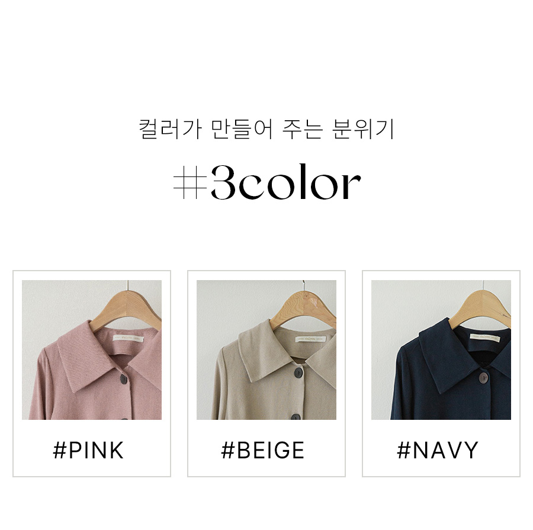
Task: Click the light button on navy shirt
Action: (x=483, y=377)
